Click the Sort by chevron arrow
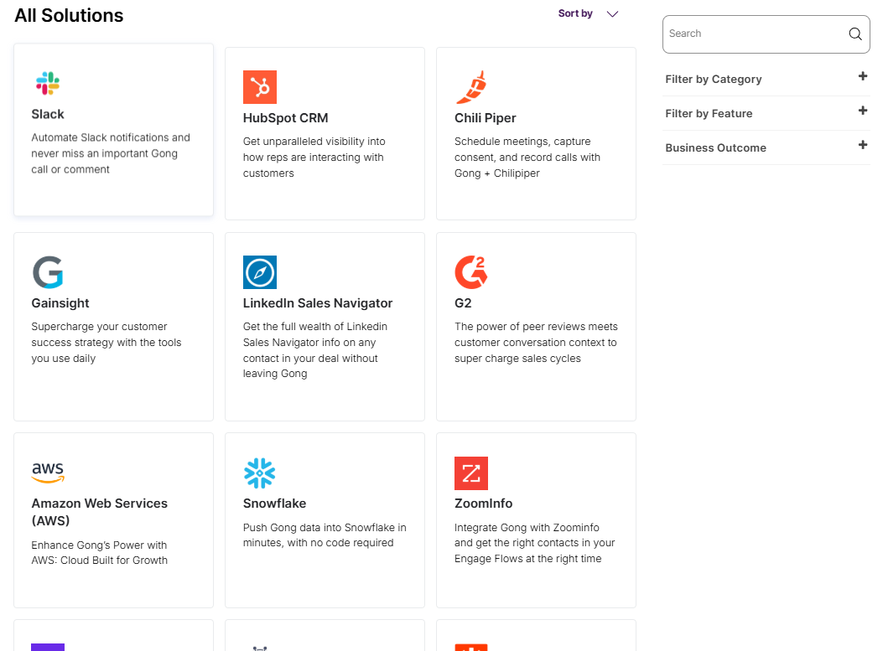The width and height of the screenshot is (883, 651). tap(612, 14)
